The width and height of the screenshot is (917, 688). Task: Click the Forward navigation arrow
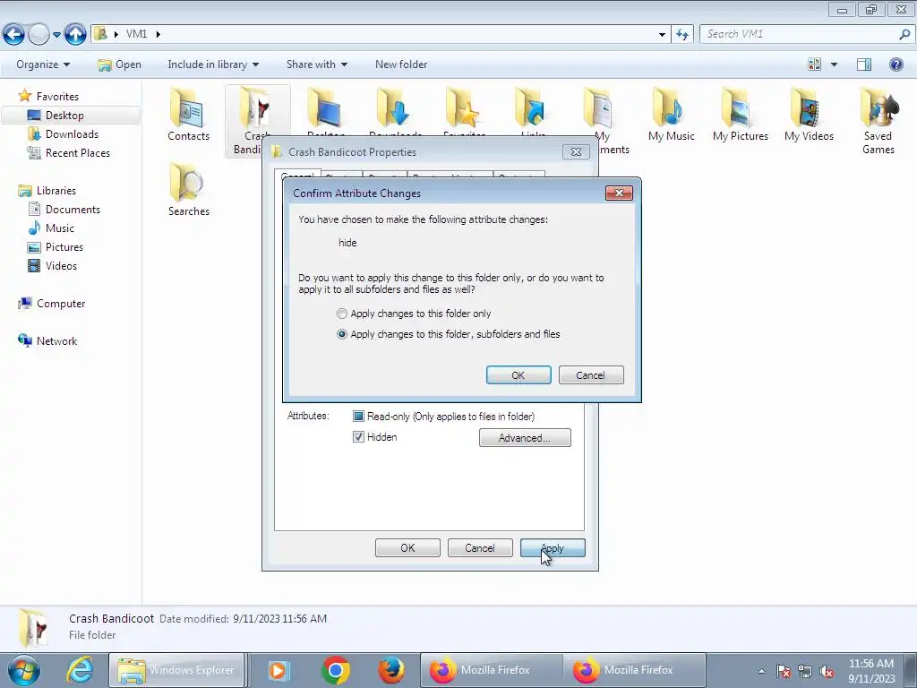pos(39,34)
